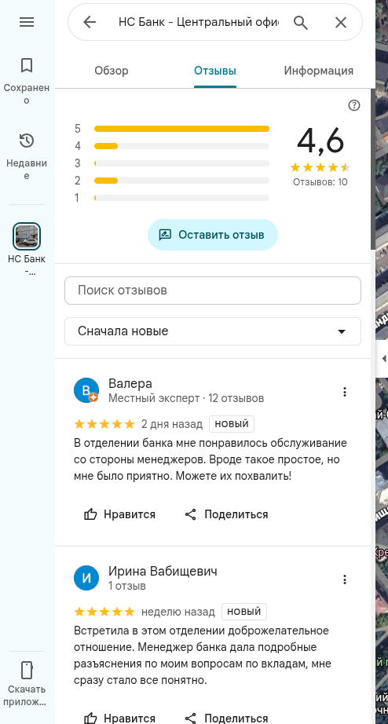
Task: Click the Поиск отзывов input field
Action: tap(213, 291)
